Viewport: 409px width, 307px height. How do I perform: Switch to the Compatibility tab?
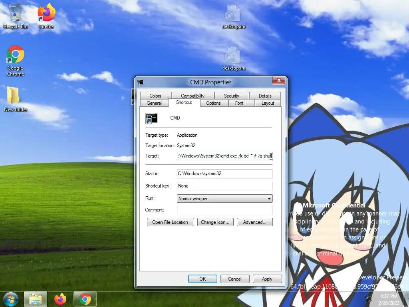pos(193,96)
